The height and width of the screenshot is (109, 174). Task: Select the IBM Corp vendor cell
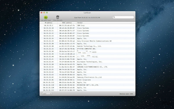(81, 26)
